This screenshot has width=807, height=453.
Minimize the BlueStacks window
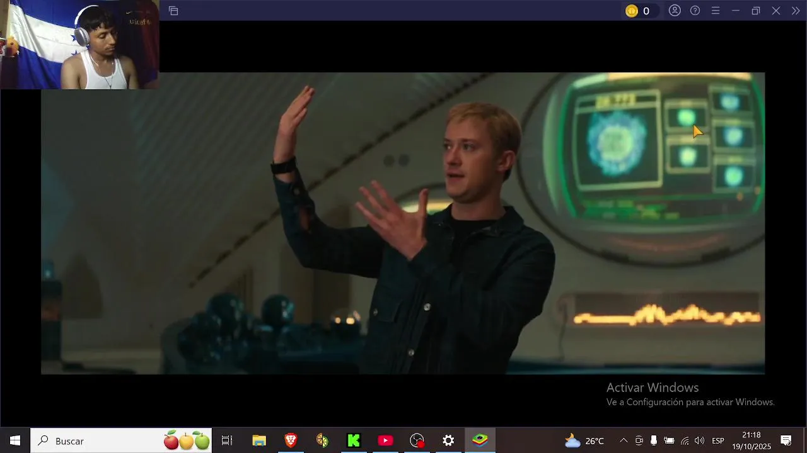pos(735,11)
